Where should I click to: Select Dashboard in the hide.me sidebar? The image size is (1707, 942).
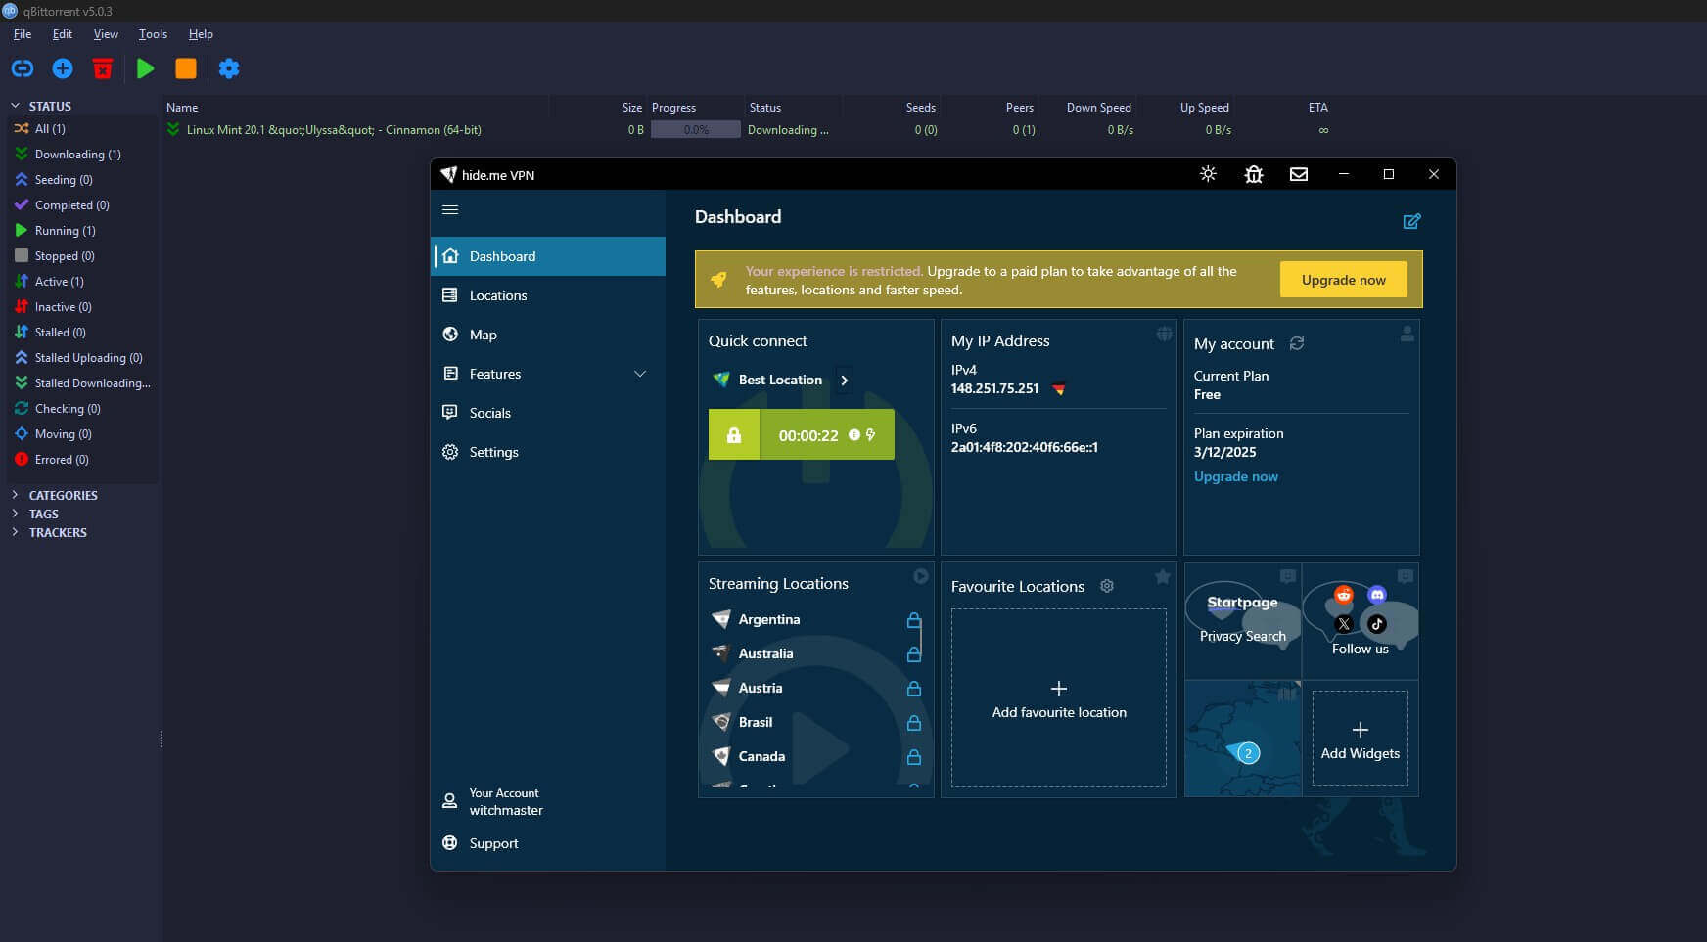[548, 256]
